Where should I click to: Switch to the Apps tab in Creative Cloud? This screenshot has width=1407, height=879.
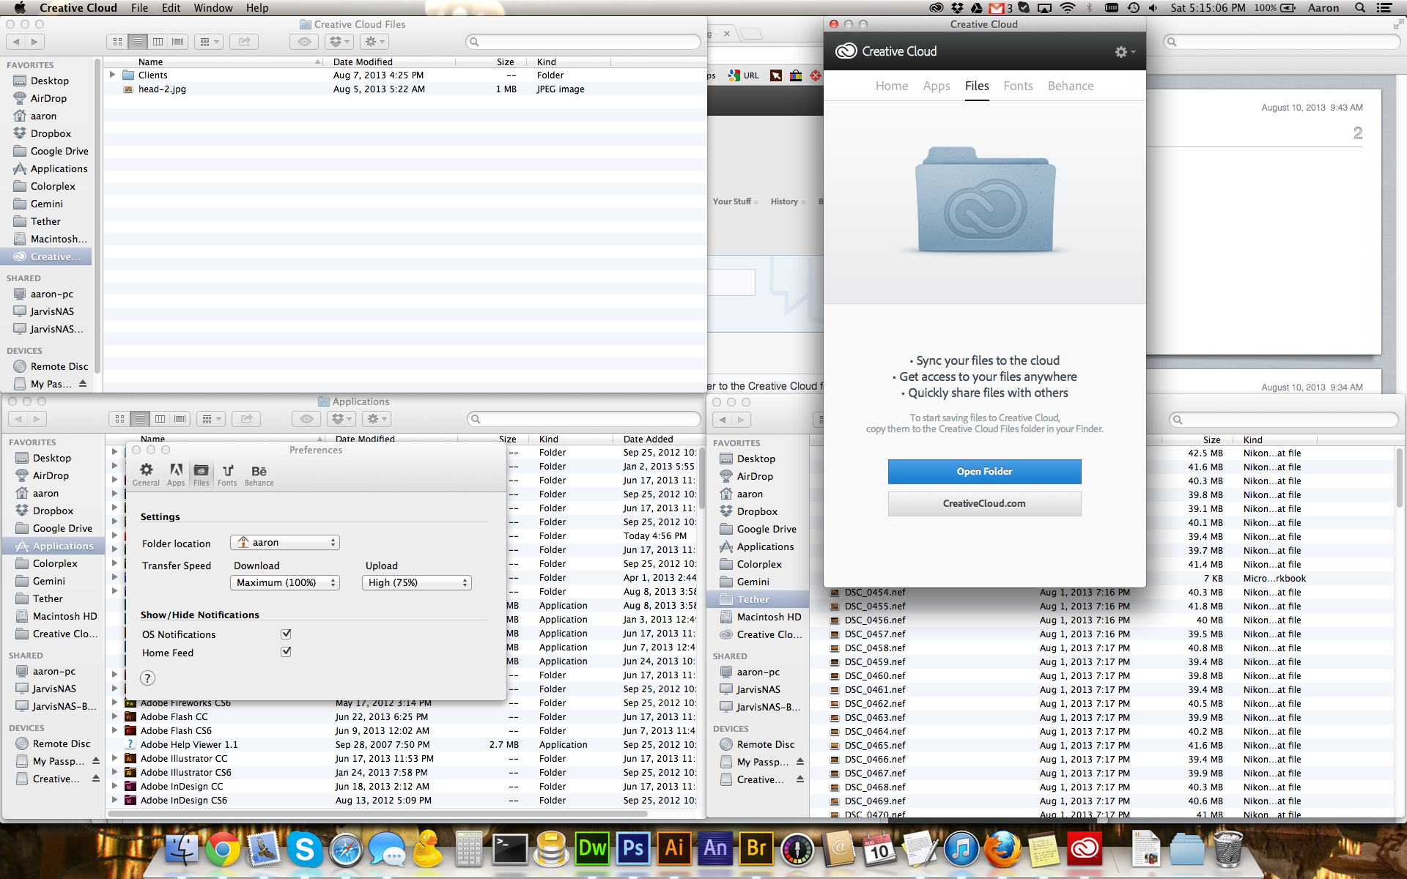tap(934, 85)
